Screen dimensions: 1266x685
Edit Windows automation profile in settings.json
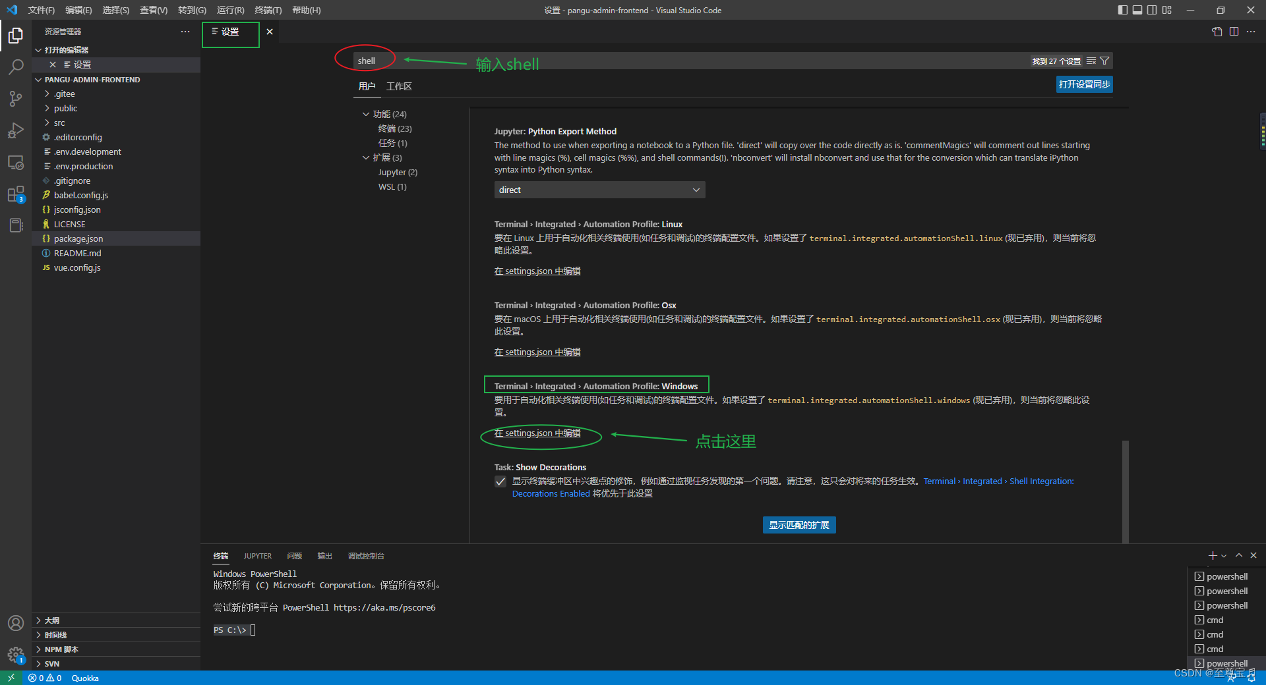click(x=537, y=433)
